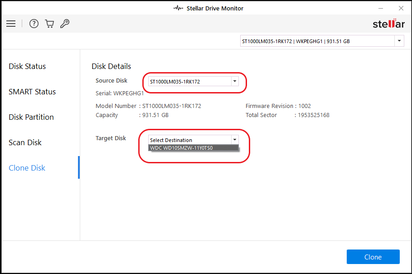Open the help question mark icon
The width and height of the screenshot is (412, 274).
34,24
